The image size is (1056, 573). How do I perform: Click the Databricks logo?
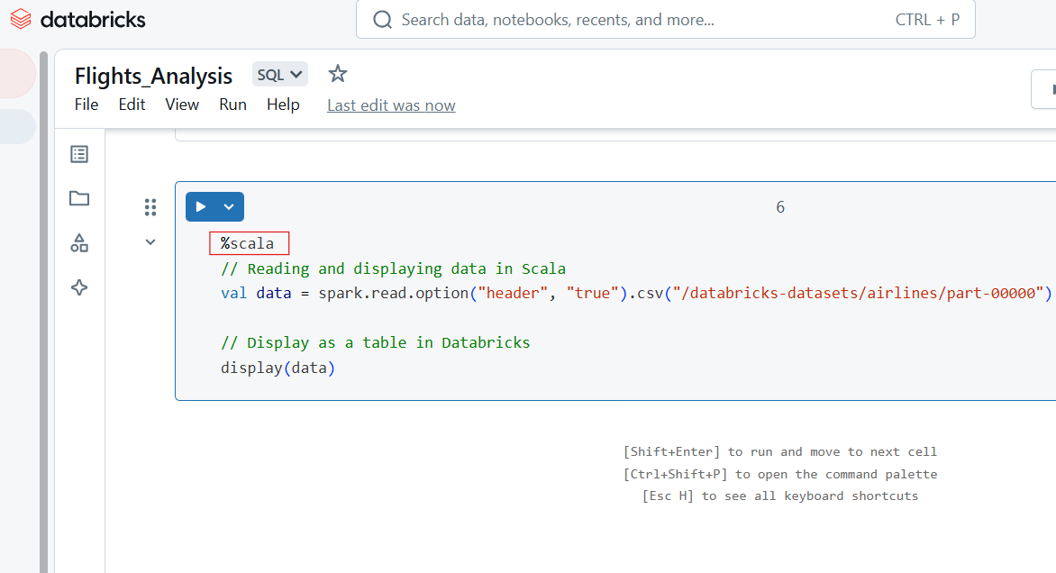(78, 20)
